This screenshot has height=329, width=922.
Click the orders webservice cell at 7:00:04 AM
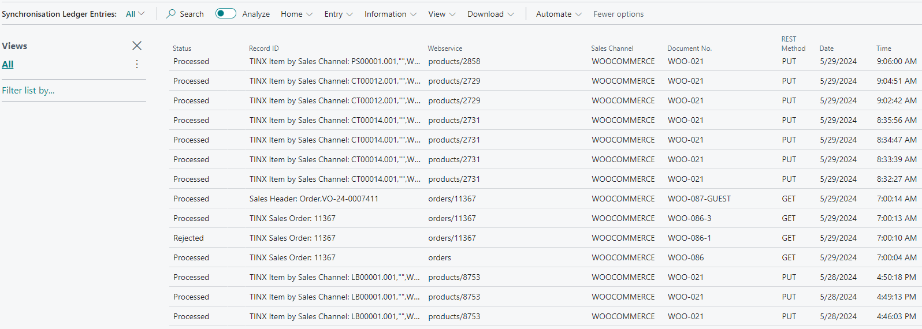(x=440, y=257)
